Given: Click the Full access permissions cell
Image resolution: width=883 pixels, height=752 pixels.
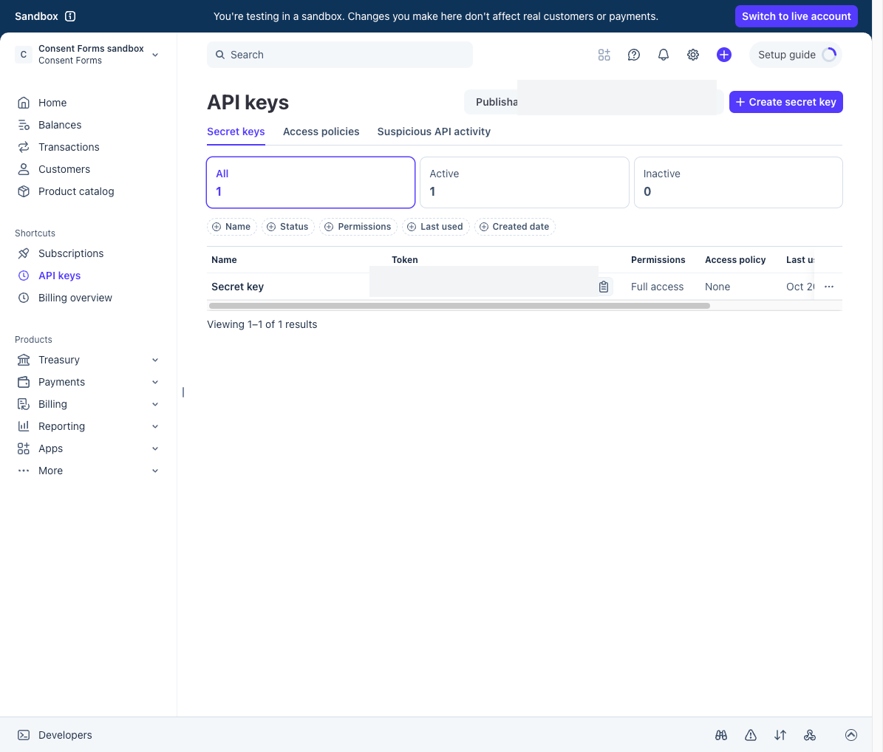Looking at the screenshot, I should (x=657, y=287).
